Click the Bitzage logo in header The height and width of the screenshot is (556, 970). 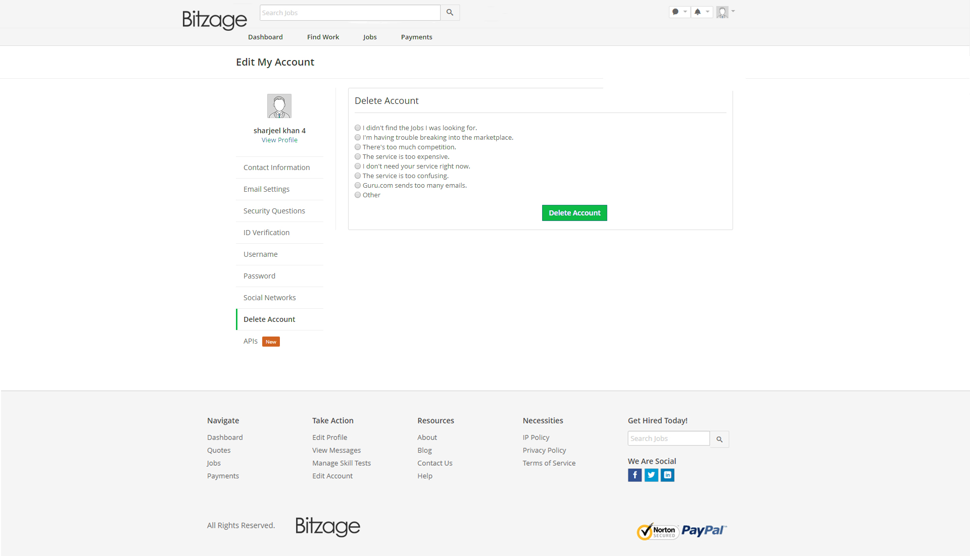[214, 19]
